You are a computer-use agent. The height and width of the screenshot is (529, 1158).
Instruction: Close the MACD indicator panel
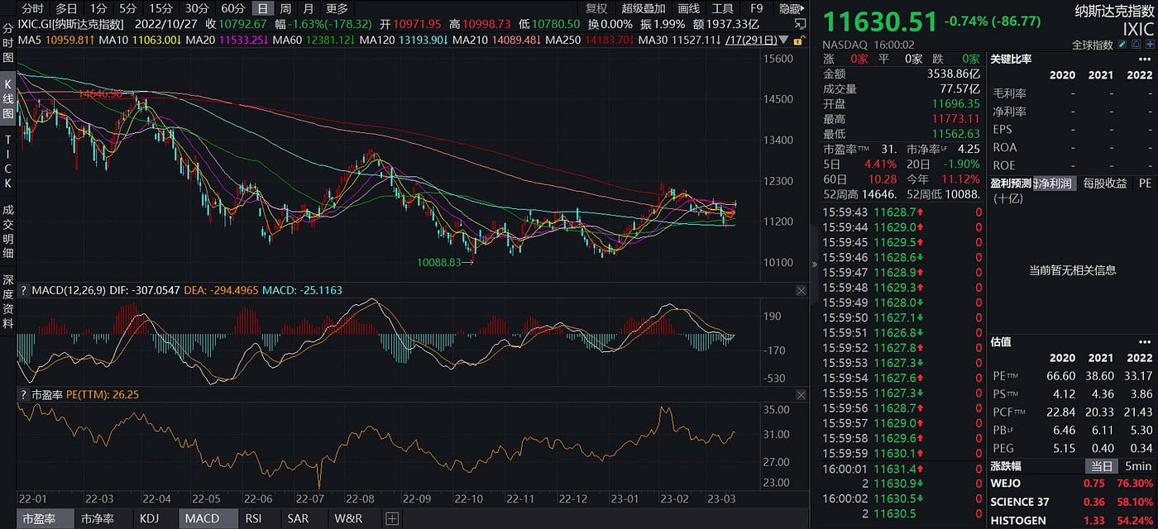point(801,290)
